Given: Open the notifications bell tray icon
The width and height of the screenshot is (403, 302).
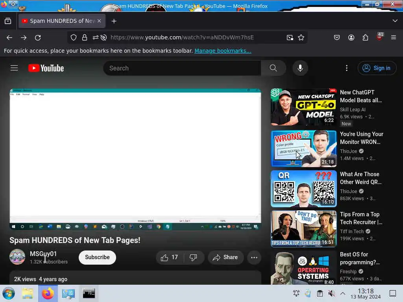Looking at the screenshot, I should point(296,293).
